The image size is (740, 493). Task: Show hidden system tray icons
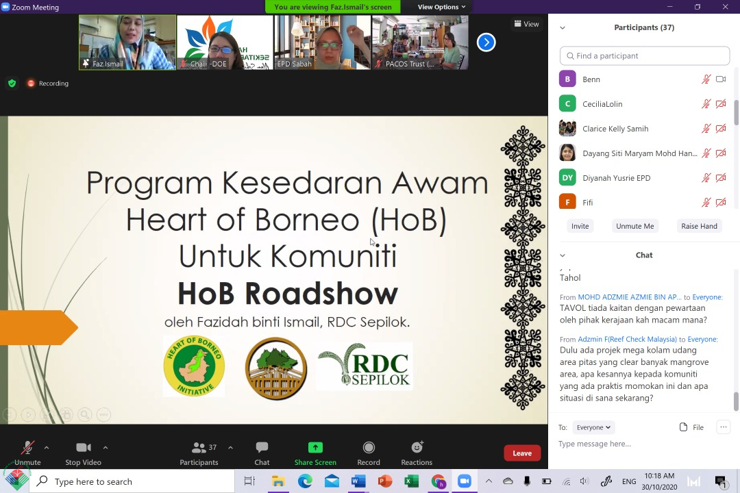(x=489, y=481)
